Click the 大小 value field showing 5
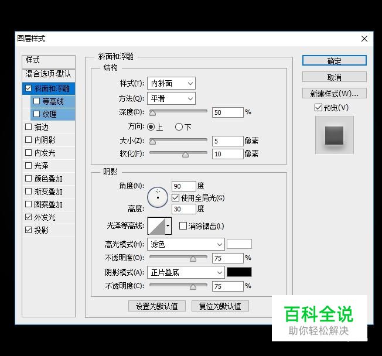 228,141
